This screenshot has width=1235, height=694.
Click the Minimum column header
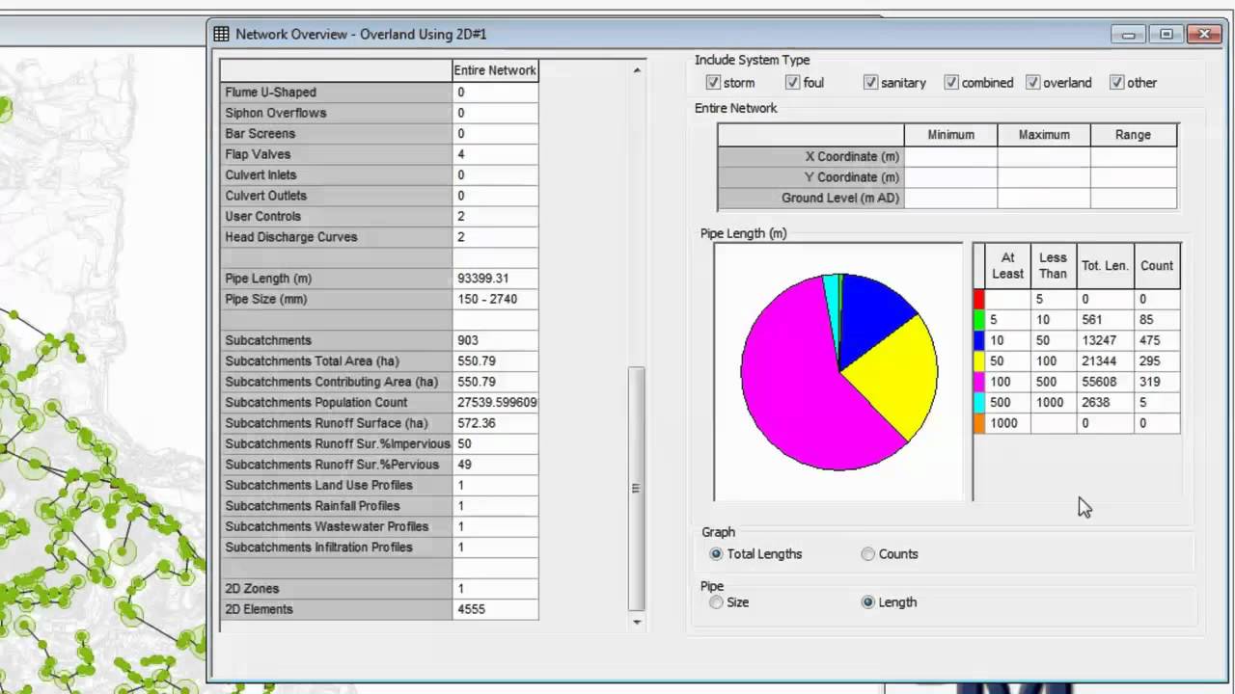tap(951, 135)
